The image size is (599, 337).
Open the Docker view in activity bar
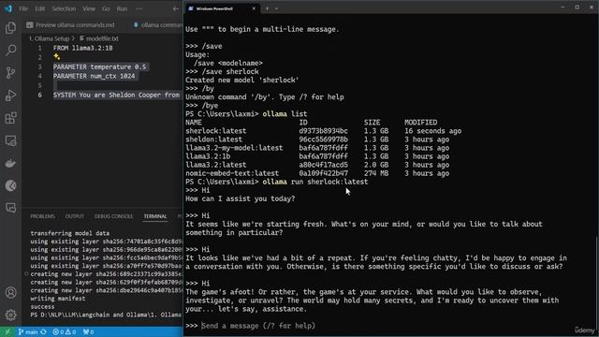tap(10, 163)
